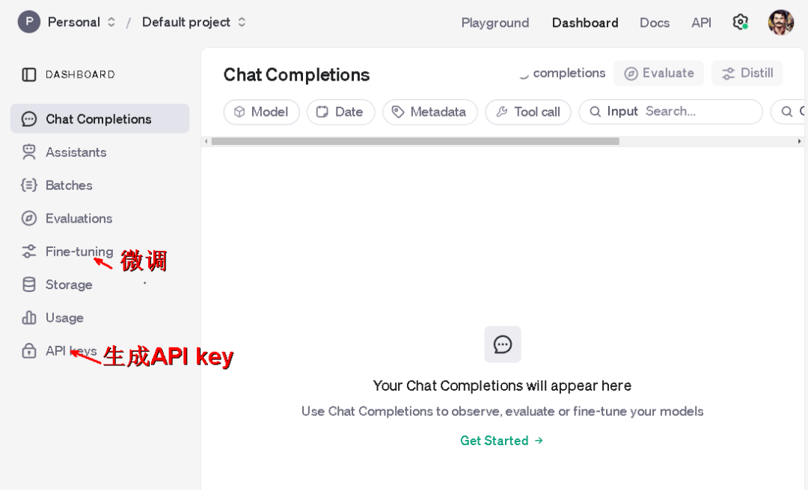808x490 pixels.
Task: Switch to the Playground tab
Action: pos(495,22)
